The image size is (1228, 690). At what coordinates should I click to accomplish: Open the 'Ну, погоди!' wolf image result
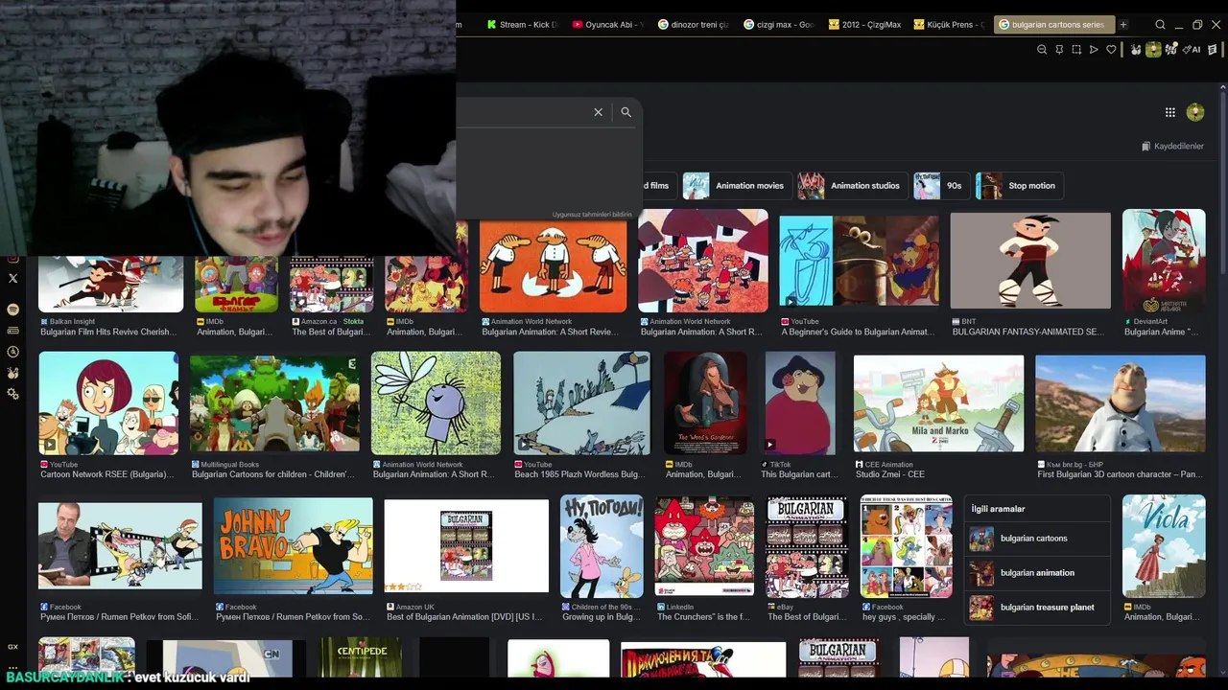(602, 545)
